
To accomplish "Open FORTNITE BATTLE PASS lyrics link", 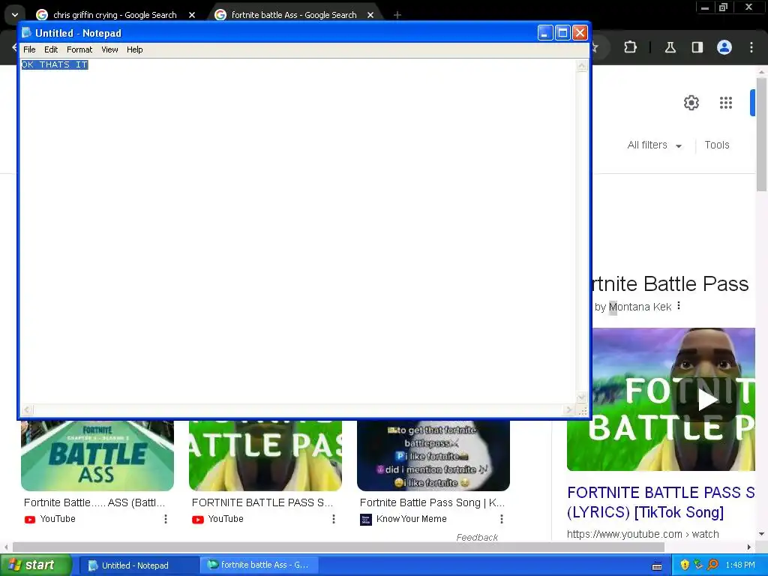I will point(661,502).
